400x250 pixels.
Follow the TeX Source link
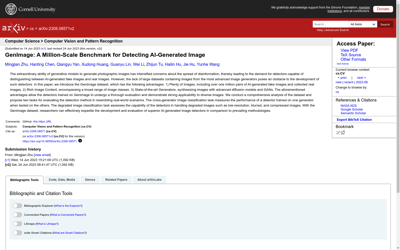[x=351, y=55]
